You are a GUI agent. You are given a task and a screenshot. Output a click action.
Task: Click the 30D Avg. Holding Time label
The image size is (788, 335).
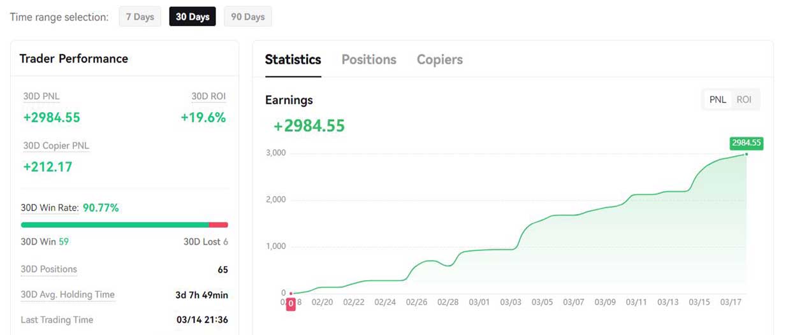pyautogui.click(x=68, y=295)
